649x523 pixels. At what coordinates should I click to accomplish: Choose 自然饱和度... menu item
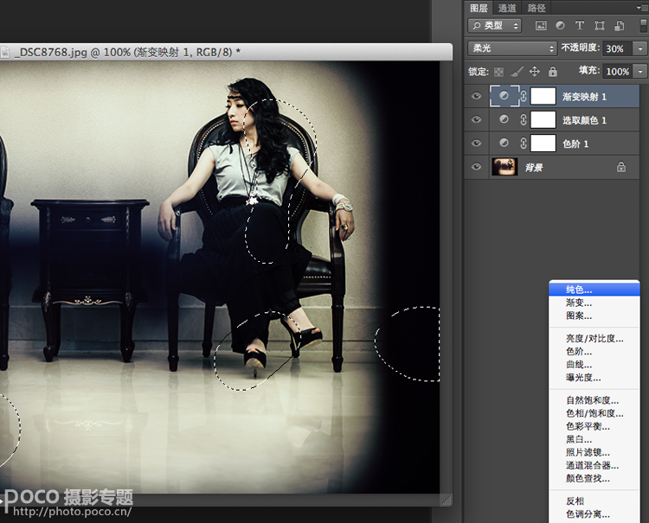594,400
